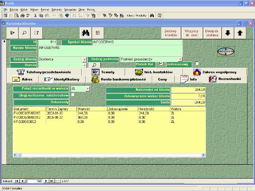This screenshot has height=191, width=255.
Task: Expand the currency ZŁ dropdown
Action: point(88,89)
